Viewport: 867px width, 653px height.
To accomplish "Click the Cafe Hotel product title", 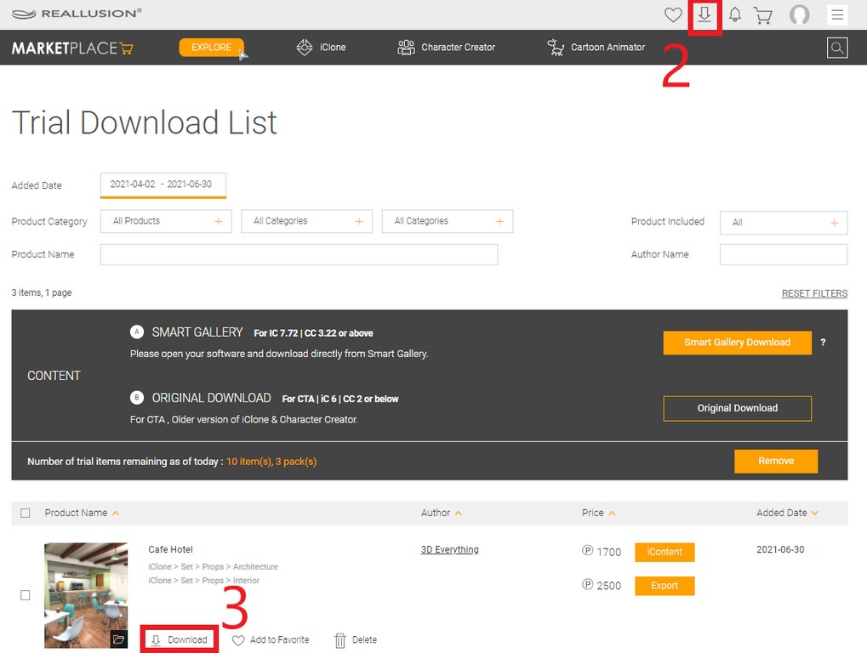I will 170,549.
